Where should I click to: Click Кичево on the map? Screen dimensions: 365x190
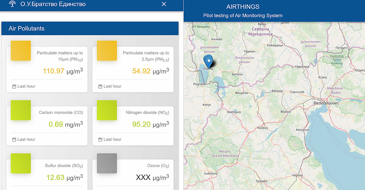(x=217, y=39)
